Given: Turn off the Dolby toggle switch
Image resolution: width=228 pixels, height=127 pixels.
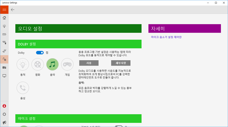Looking at the screenshot, I should 40,53.
